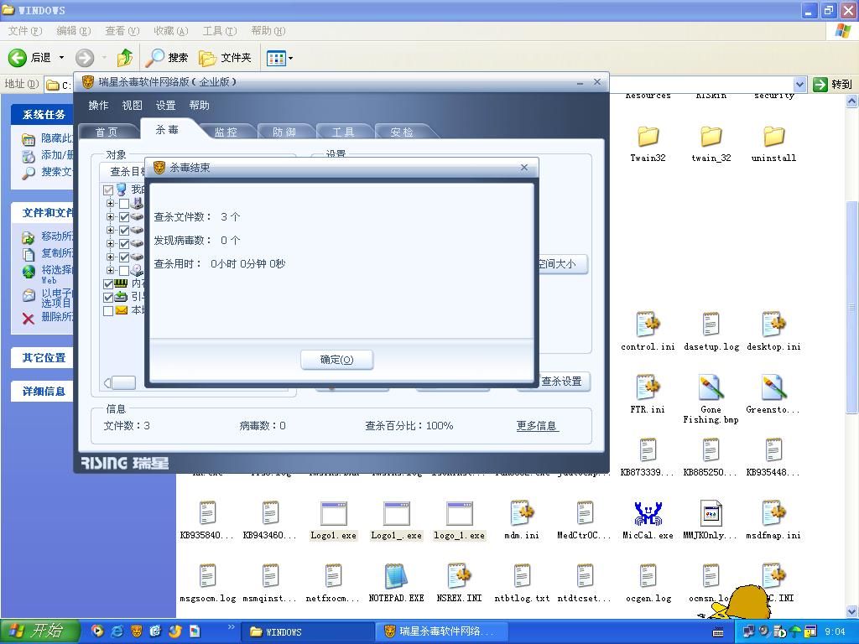Click the Up folder icon in Explorer toolbar
The width and height of the screenshot is (859, 644).
[125, 58]
